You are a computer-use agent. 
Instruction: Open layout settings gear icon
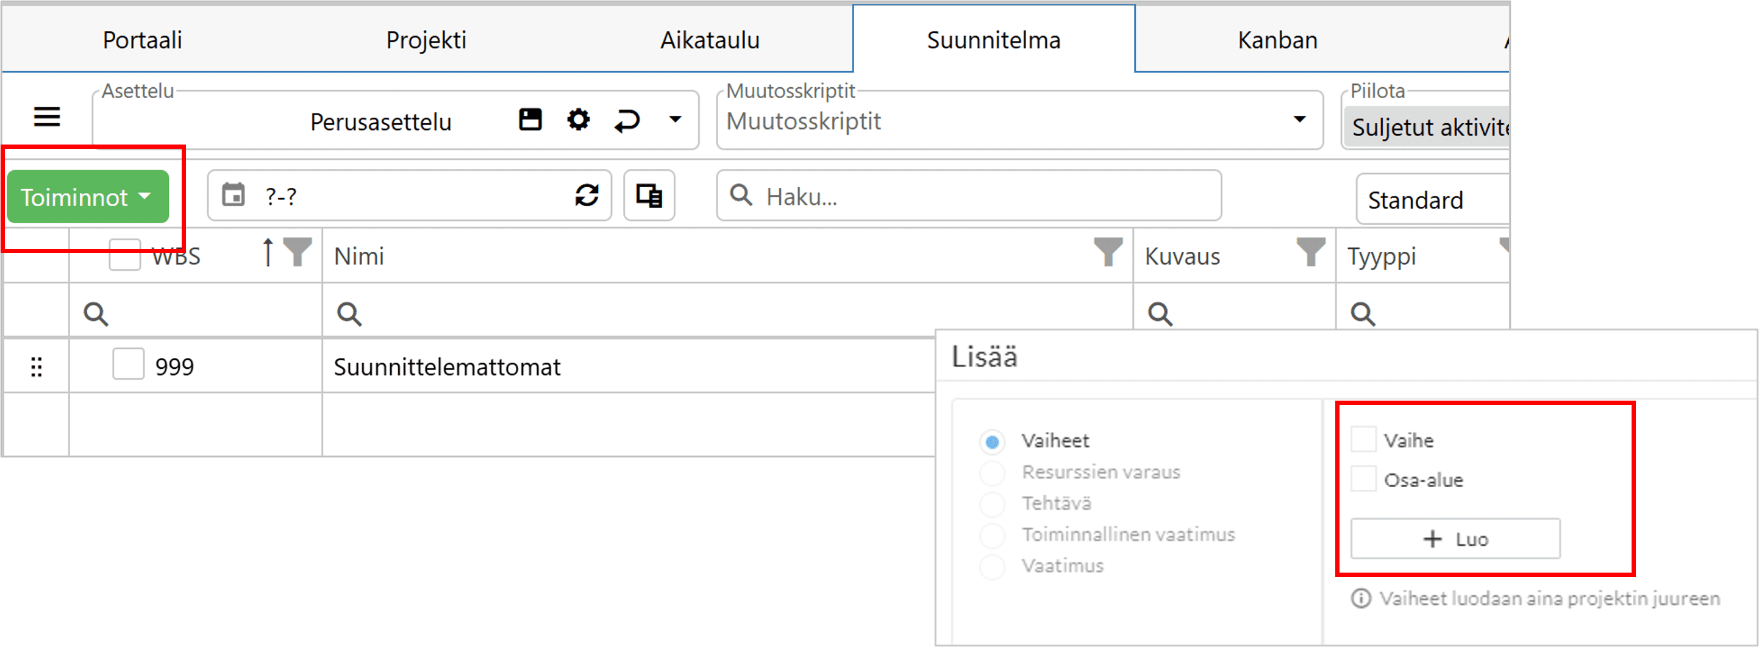click(x=577, y=120)
